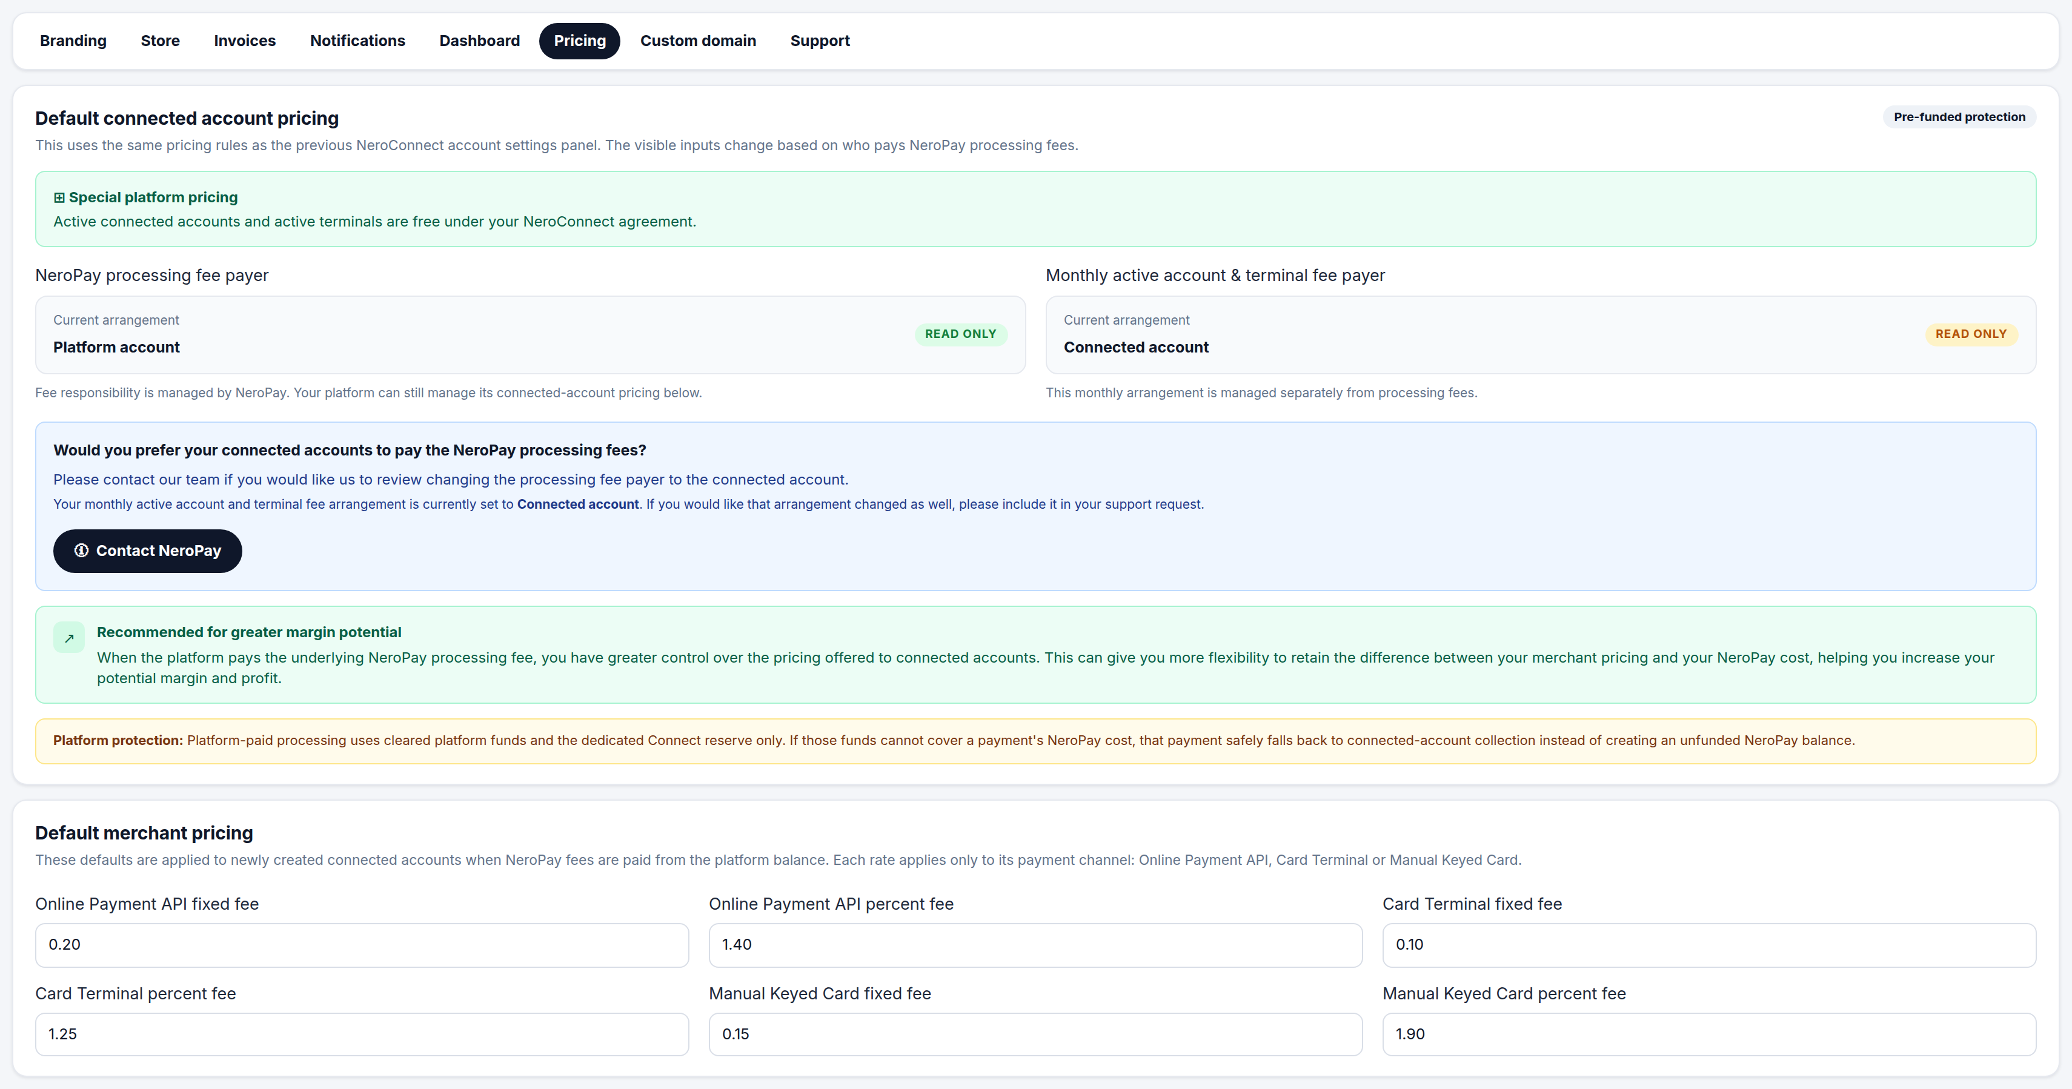Click the icon inside Contact NeroPay button
The height and width of the screenshot is (1089, 2072).
(x=81, y=551)
